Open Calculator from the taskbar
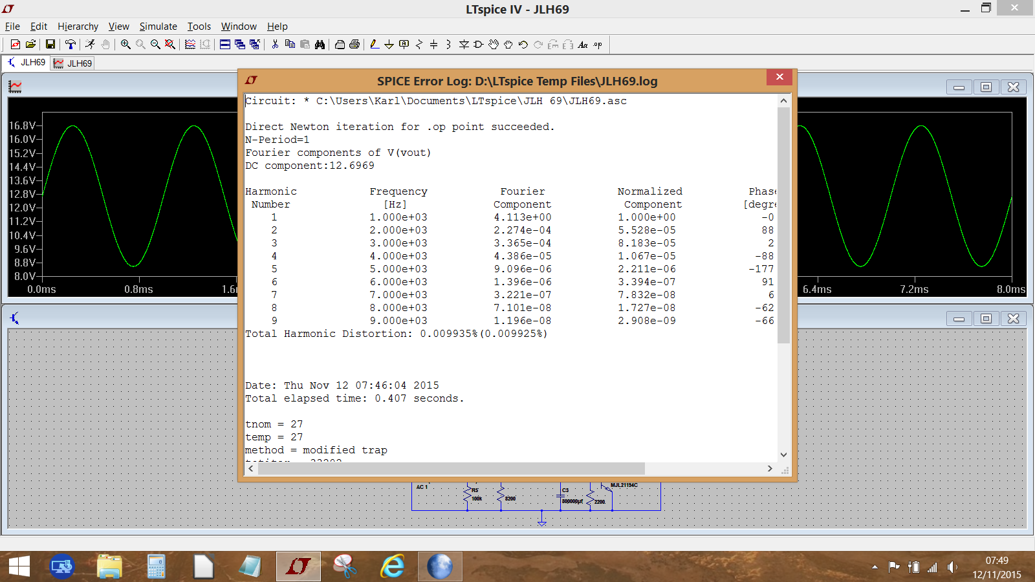Viewport: 1035px width, 582px height. tap(156, 566)
